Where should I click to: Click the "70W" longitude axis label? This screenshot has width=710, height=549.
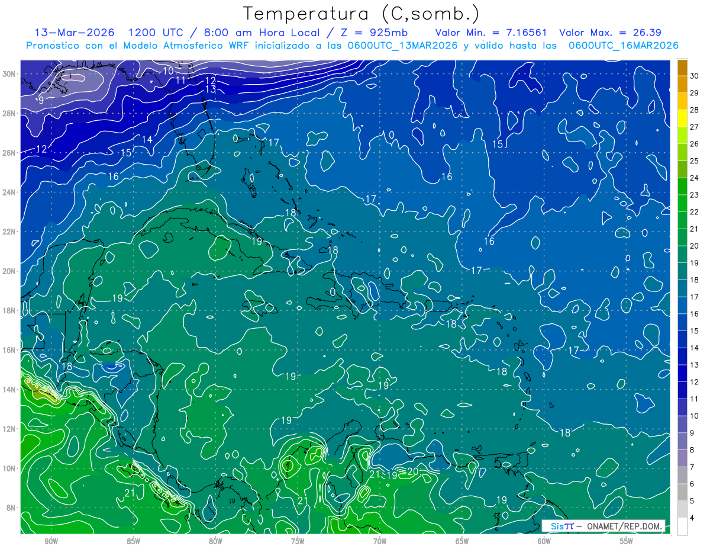click(379, 541)
